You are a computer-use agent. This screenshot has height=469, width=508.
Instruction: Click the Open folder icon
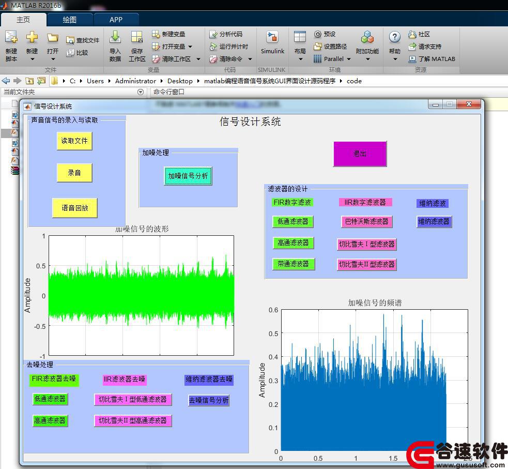point(53,38)
